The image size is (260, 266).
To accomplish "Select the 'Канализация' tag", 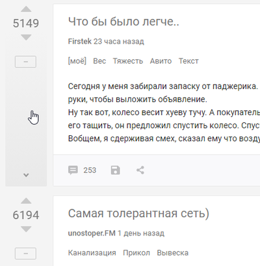I will [x=92, y=253].
